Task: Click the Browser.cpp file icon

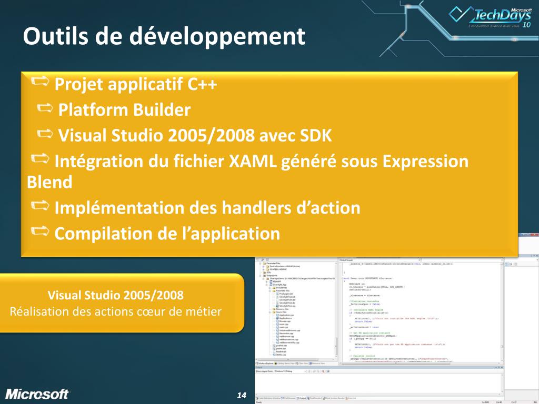Action: [277, 321]
